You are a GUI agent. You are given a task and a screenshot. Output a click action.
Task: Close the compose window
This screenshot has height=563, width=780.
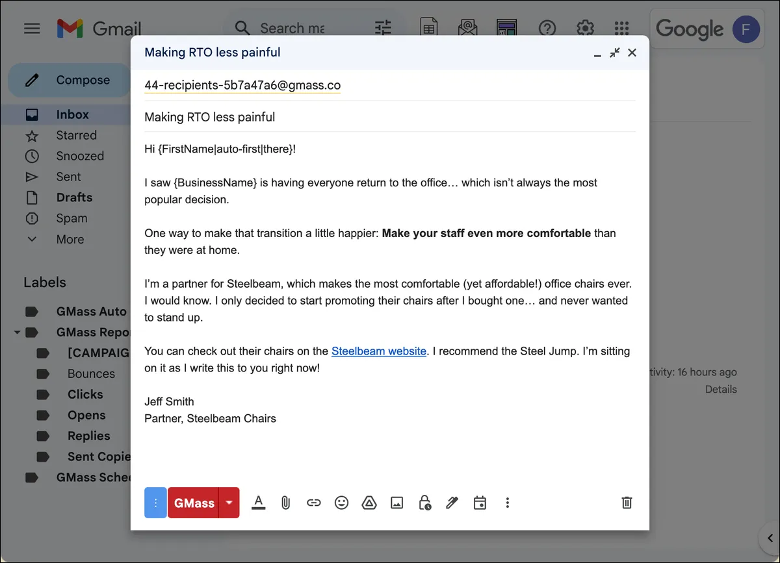pos(632,53)
